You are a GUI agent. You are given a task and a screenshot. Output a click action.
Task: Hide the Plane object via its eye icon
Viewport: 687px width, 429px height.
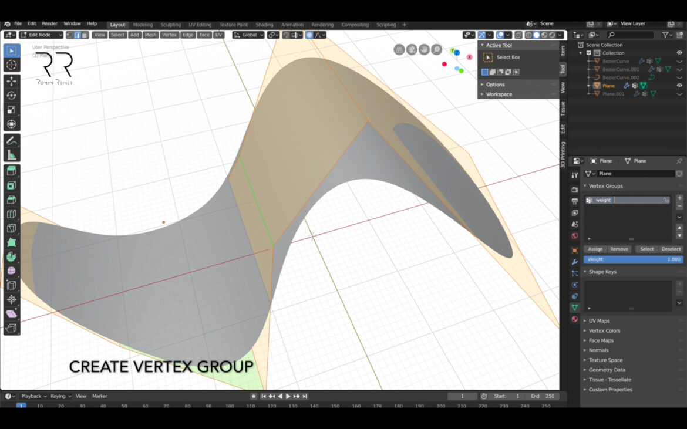[680, 85]
